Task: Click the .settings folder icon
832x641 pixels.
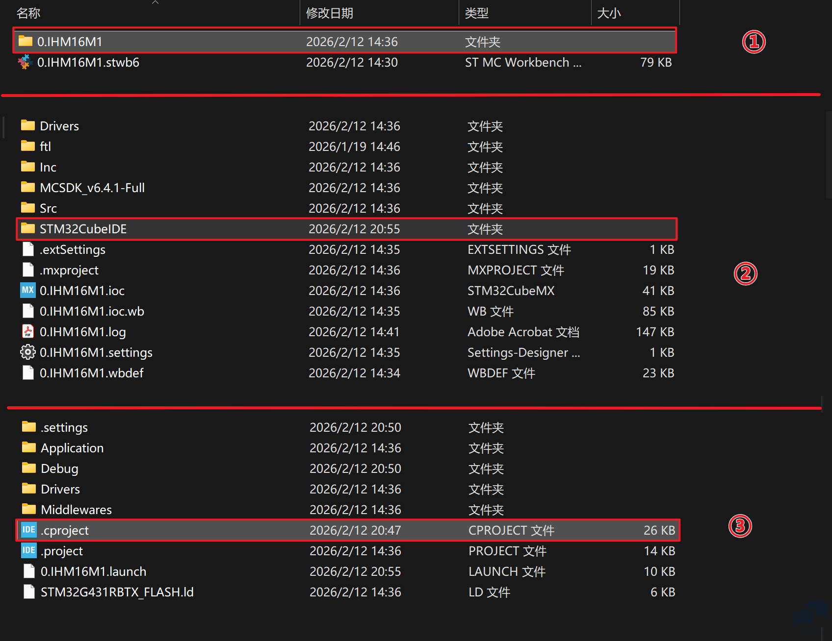Action: tap(29, 427)
